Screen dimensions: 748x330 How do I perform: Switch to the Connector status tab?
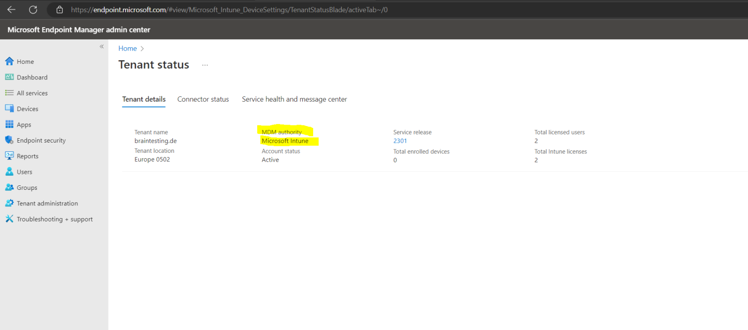point(203,99)
